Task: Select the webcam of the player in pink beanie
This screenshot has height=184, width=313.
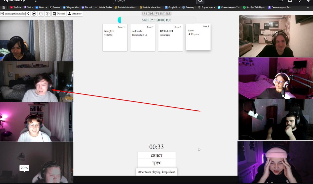Action: 275,162
